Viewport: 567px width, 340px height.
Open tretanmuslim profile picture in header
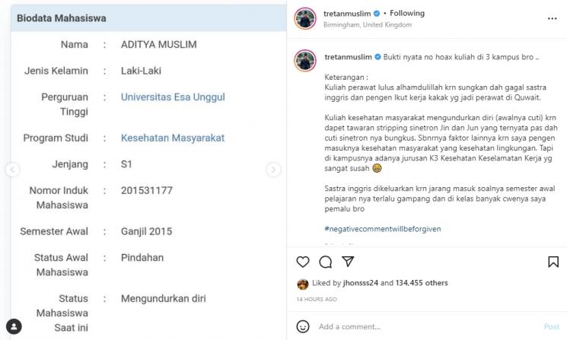click(x=305, y=18)
